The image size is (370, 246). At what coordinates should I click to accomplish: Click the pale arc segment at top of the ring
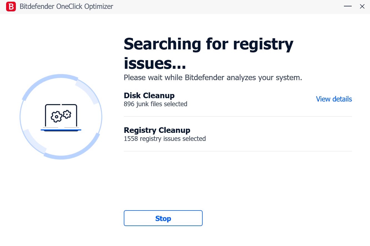coord(88,92)
